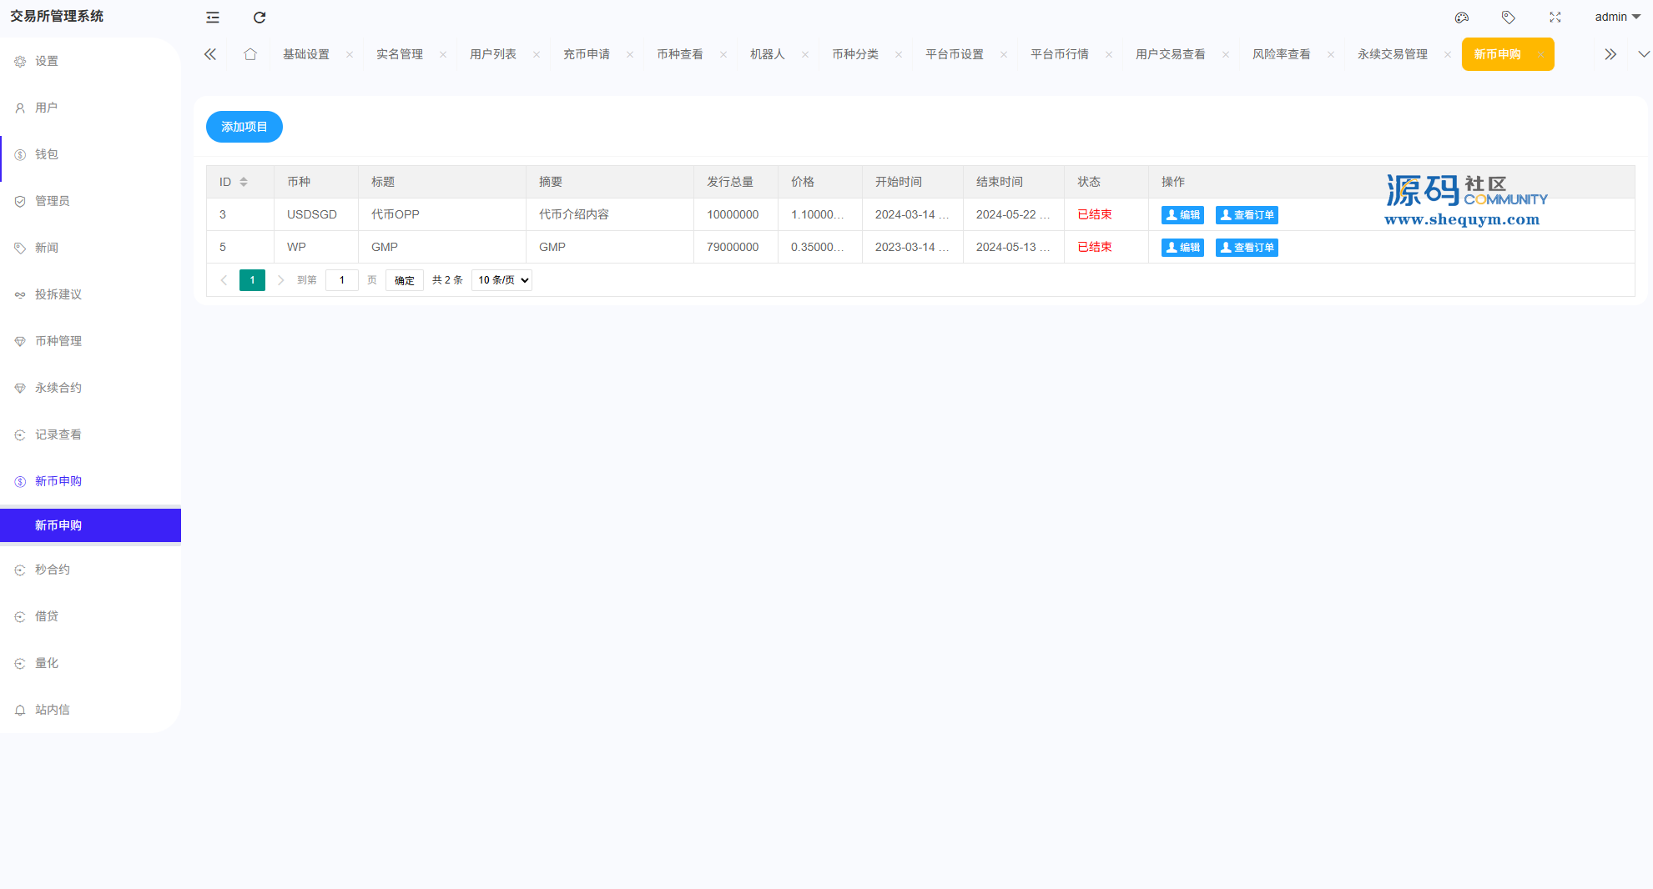Enter fullscreen using the expand icon
This screenshot has height=889, width=1653.
click(1555, 18)
